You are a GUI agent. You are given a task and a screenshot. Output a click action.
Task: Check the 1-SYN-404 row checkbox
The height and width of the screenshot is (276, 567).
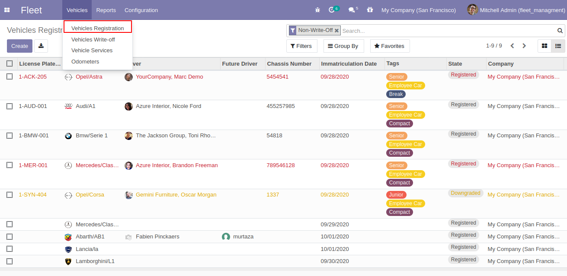tap(10, 194)
